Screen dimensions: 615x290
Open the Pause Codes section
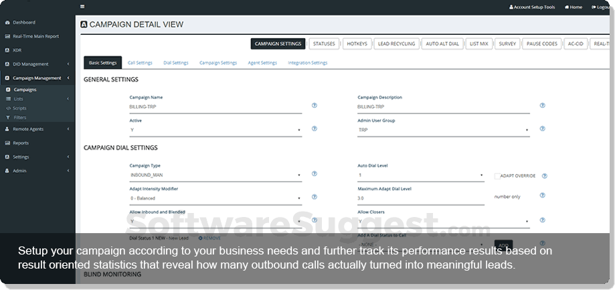tap(541, 44)
